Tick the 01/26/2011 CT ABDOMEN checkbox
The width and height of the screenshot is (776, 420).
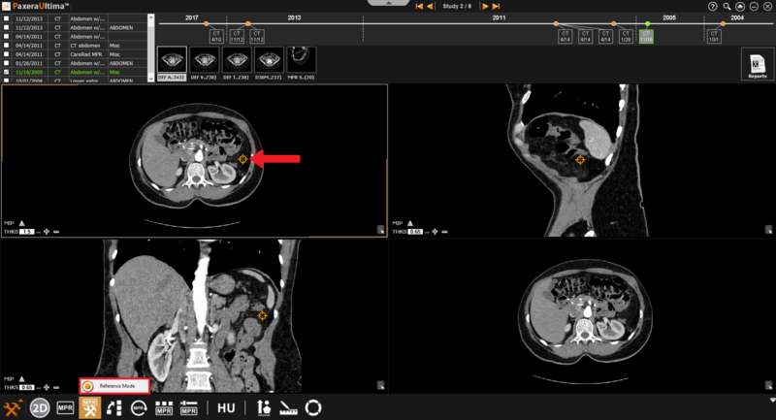pyautogui.click(x=8, y=63)
